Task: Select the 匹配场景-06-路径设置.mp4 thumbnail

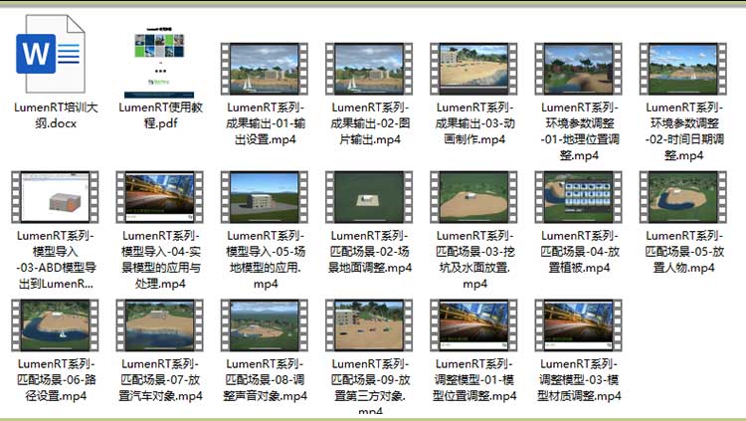Action: pyautogui.click(x=55, y=325)
